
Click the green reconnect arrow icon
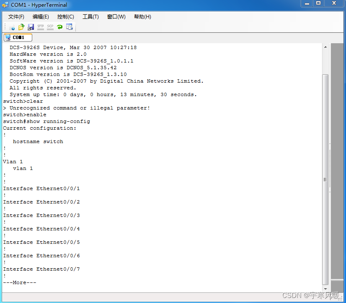point(60,27)
